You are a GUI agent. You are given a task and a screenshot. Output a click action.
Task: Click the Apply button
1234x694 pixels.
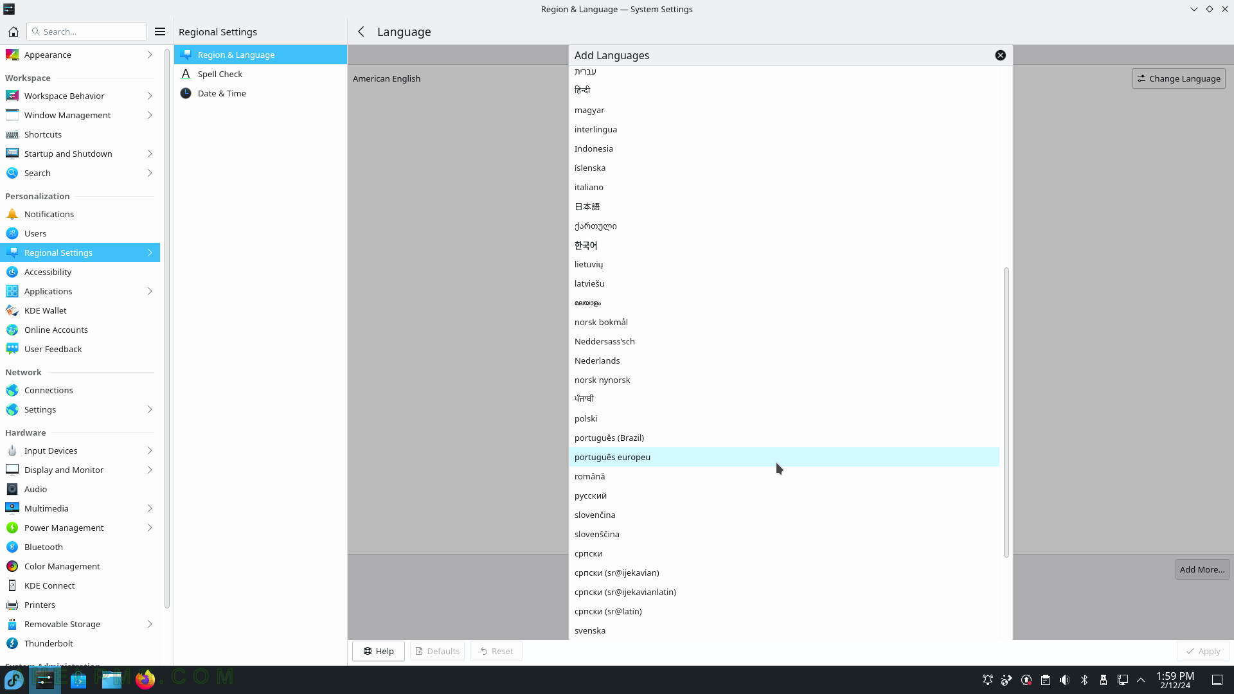tap(1203, 651)
